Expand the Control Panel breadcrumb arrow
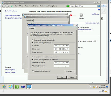This screenshot has height=96, width=111. click(x=14, y=6)
